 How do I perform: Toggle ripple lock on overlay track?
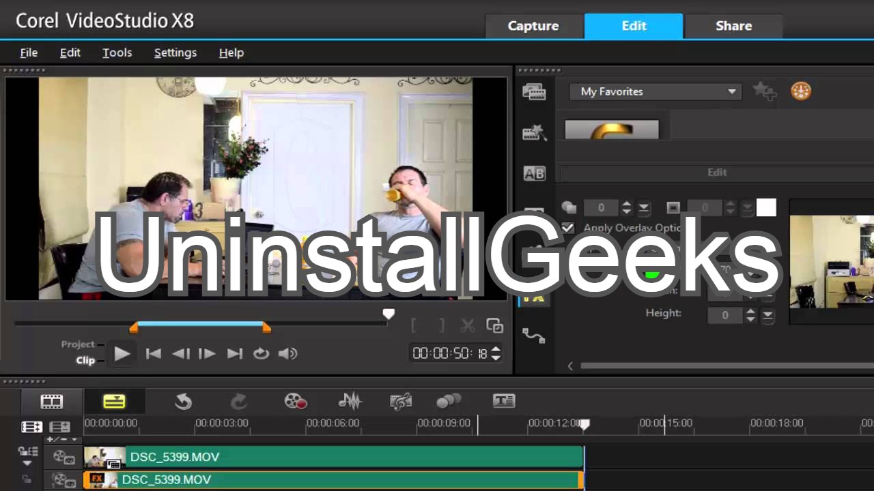point(28,479)
